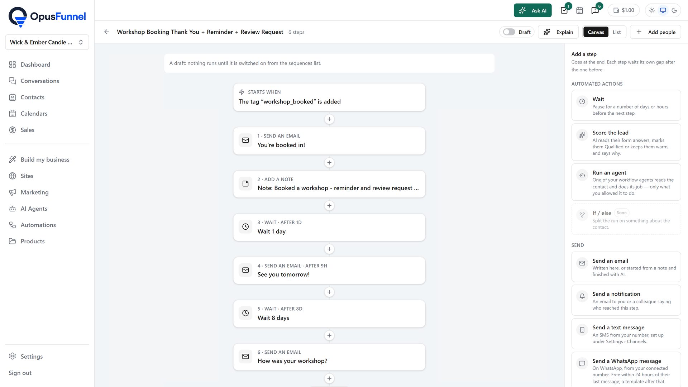Viewport: 688px width, 387px height.
Task: Click Add people button
Action: point(655,32)
